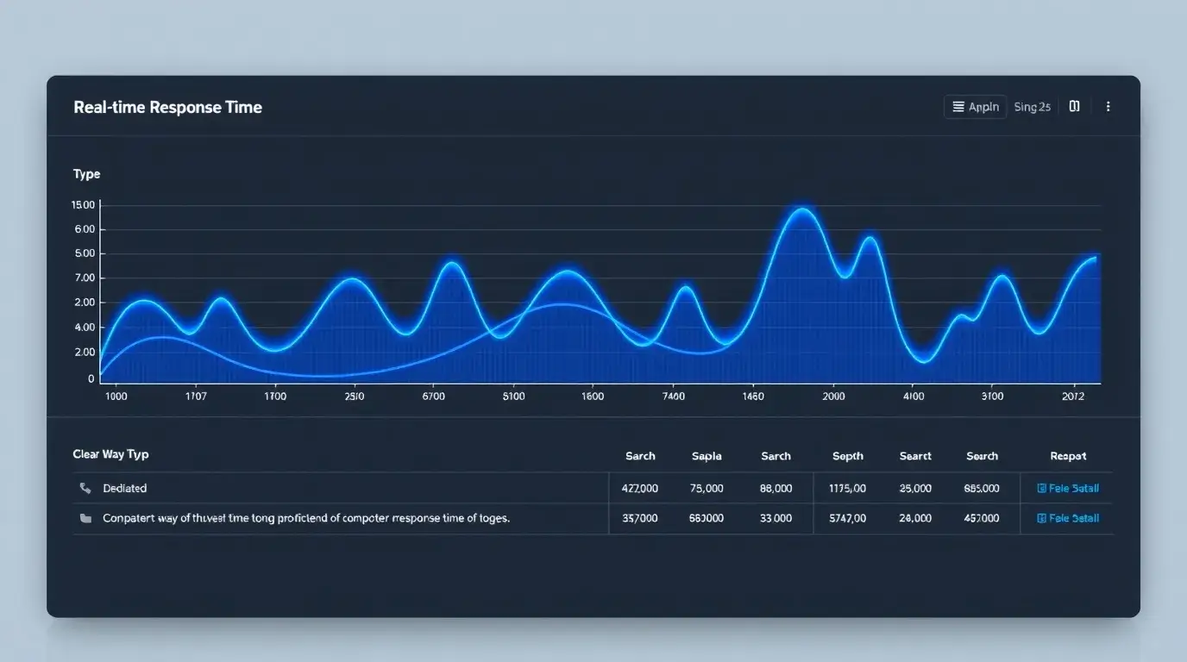
Task: Sort by the Septh column header
Action: (x=847, y=456)
